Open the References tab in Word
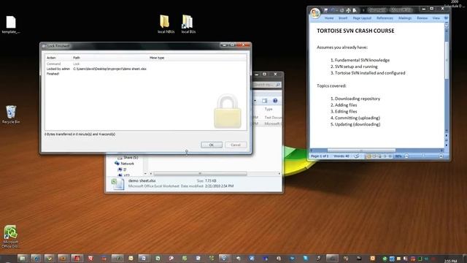 click(x=385, y=18)
